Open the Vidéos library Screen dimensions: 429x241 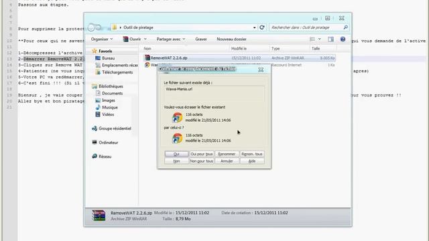(108, 114)
